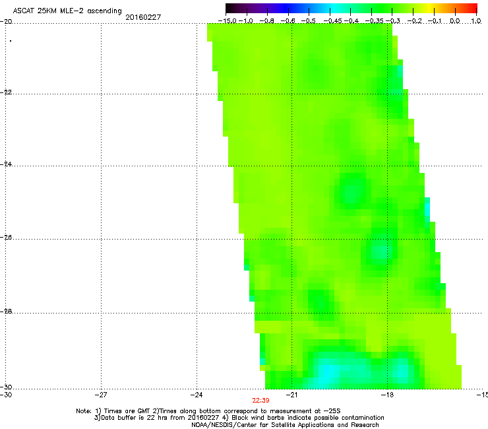
Task: Select the "-0.1" colorbar tick label
Action: (x=435, y=21)
